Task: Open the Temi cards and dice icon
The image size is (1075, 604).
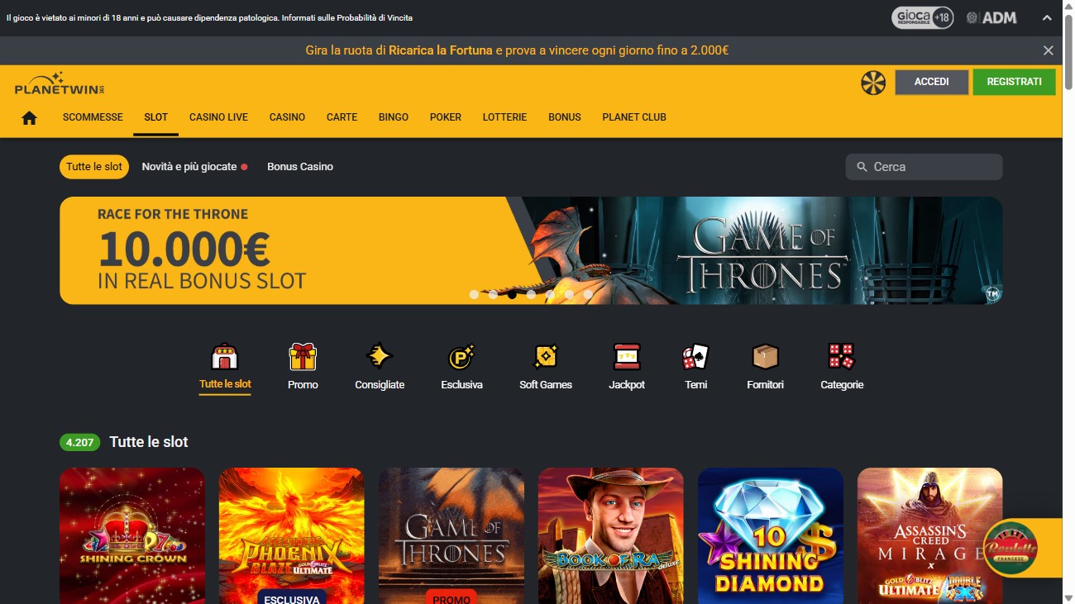Action: (695, 357)
